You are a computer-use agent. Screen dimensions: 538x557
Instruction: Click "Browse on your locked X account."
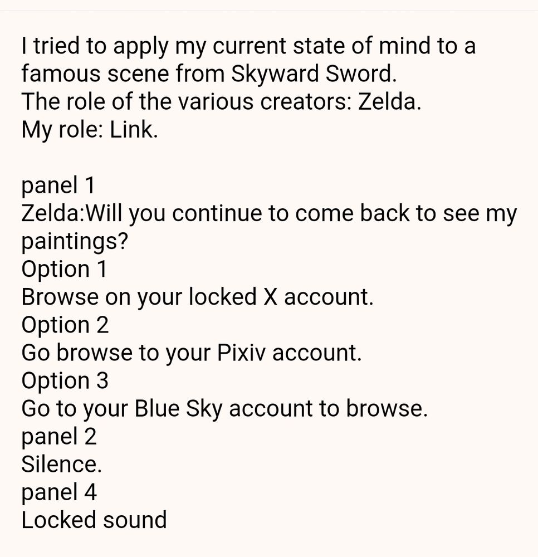pyautogui.click(x=198, y=297)
